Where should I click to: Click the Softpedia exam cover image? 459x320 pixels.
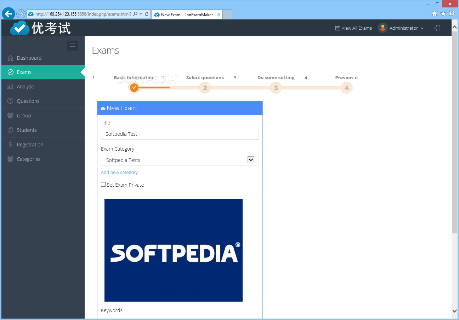tap(174, 250)
